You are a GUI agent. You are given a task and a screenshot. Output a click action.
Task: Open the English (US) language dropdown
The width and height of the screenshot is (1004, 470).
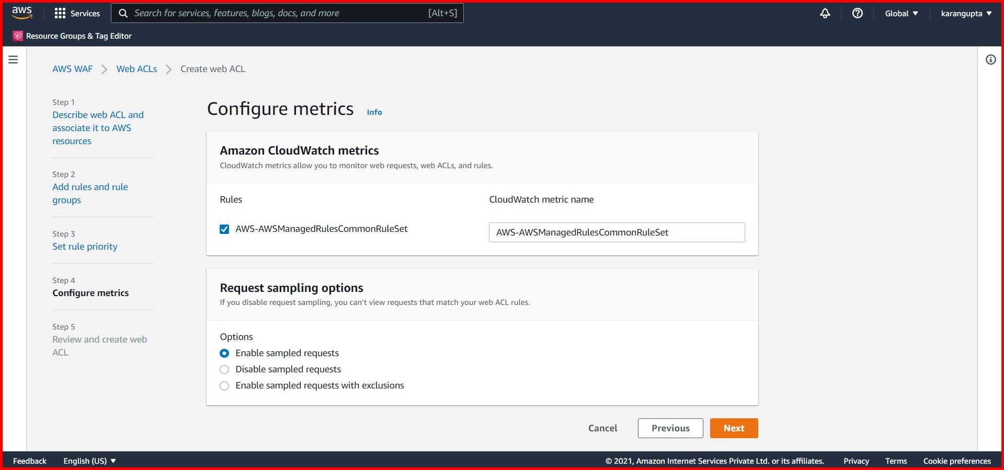coord(89,461)
